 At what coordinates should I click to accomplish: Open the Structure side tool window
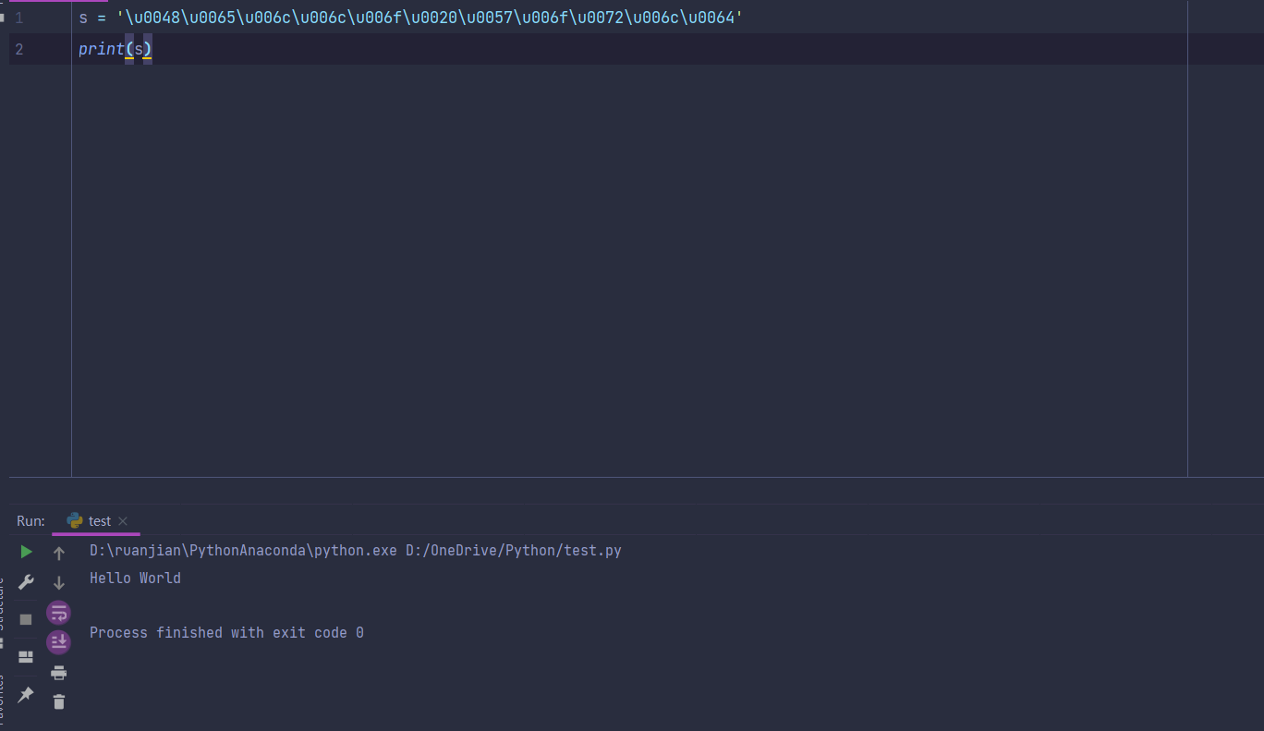tap(3, 605)
